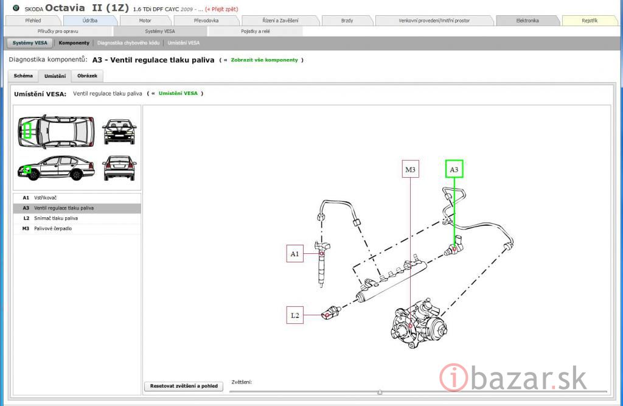
Task: Select the front-view car thumbnail
Action: 120,131
